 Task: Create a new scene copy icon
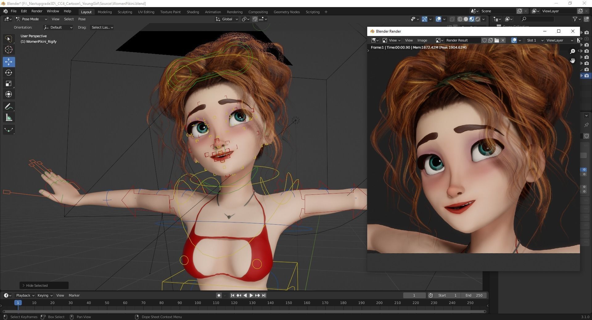(520, 11)
